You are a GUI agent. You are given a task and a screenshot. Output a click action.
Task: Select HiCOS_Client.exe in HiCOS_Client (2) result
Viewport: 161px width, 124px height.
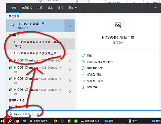pos(35,69)
